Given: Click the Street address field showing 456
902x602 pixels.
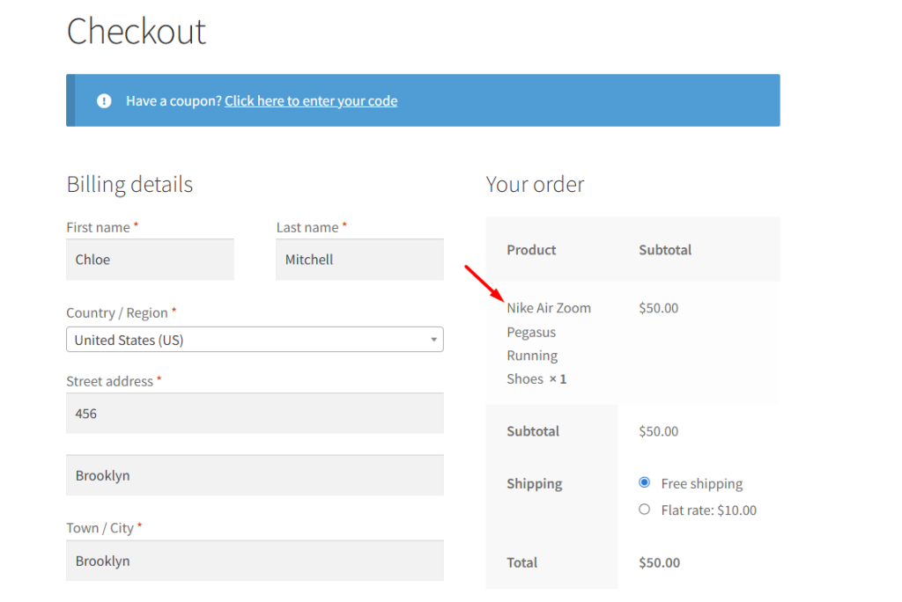Looking at the screenshot, I should coord(255,413).
